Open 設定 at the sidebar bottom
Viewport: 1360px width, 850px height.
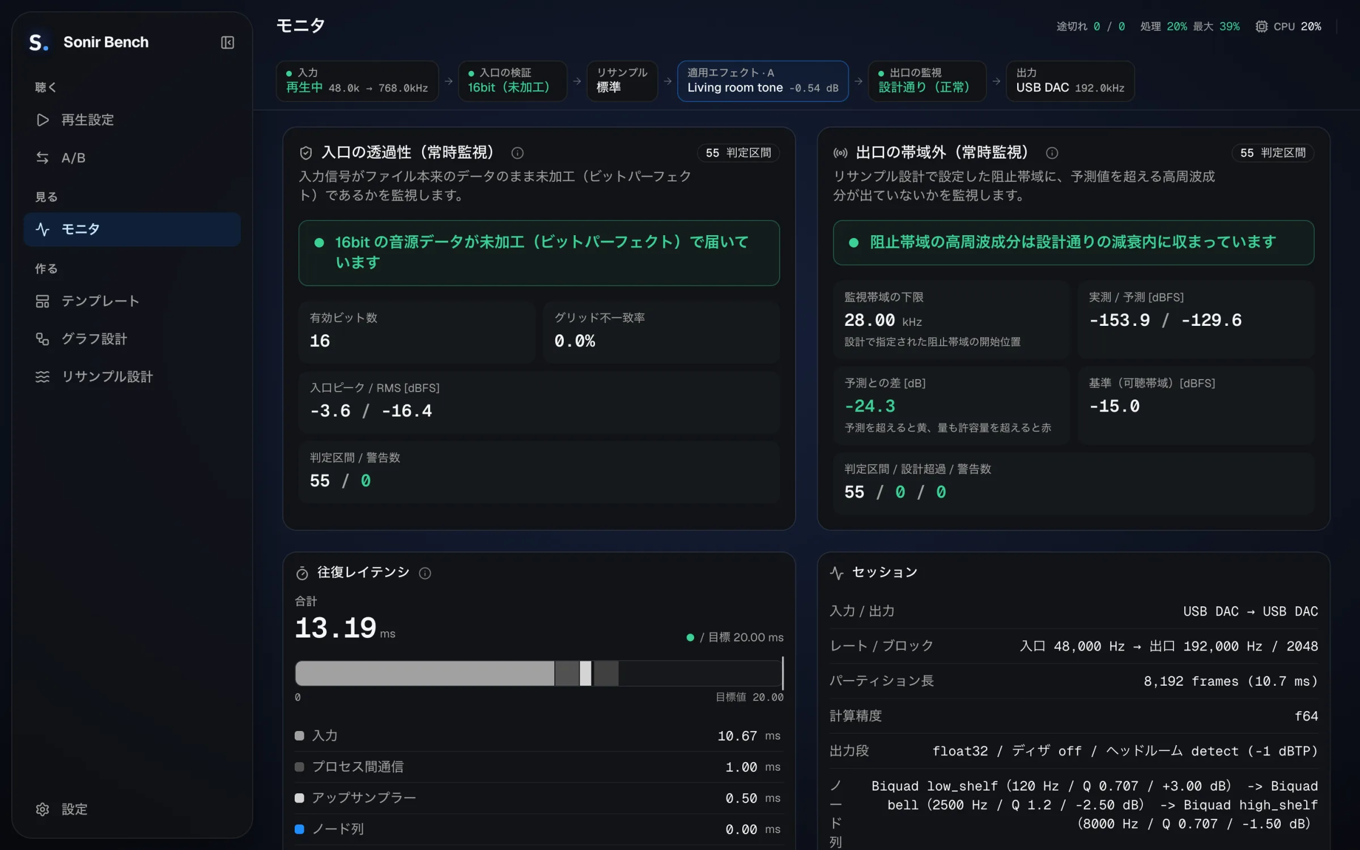[132, 809]
